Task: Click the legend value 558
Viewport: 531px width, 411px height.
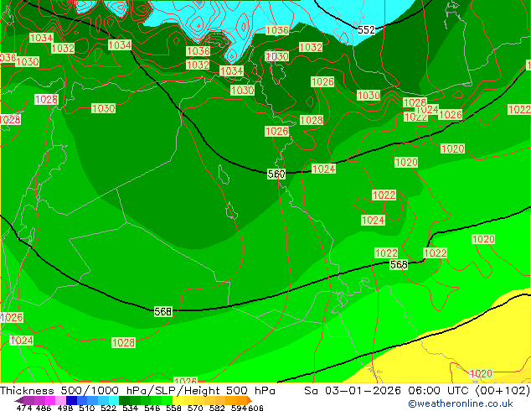Action: coord(173,408)
